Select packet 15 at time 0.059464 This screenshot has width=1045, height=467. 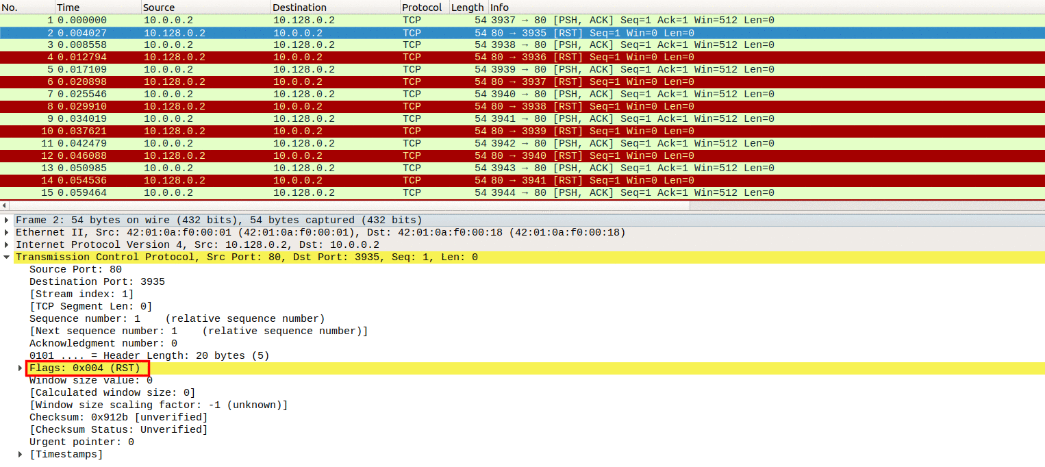coord(522,193)
